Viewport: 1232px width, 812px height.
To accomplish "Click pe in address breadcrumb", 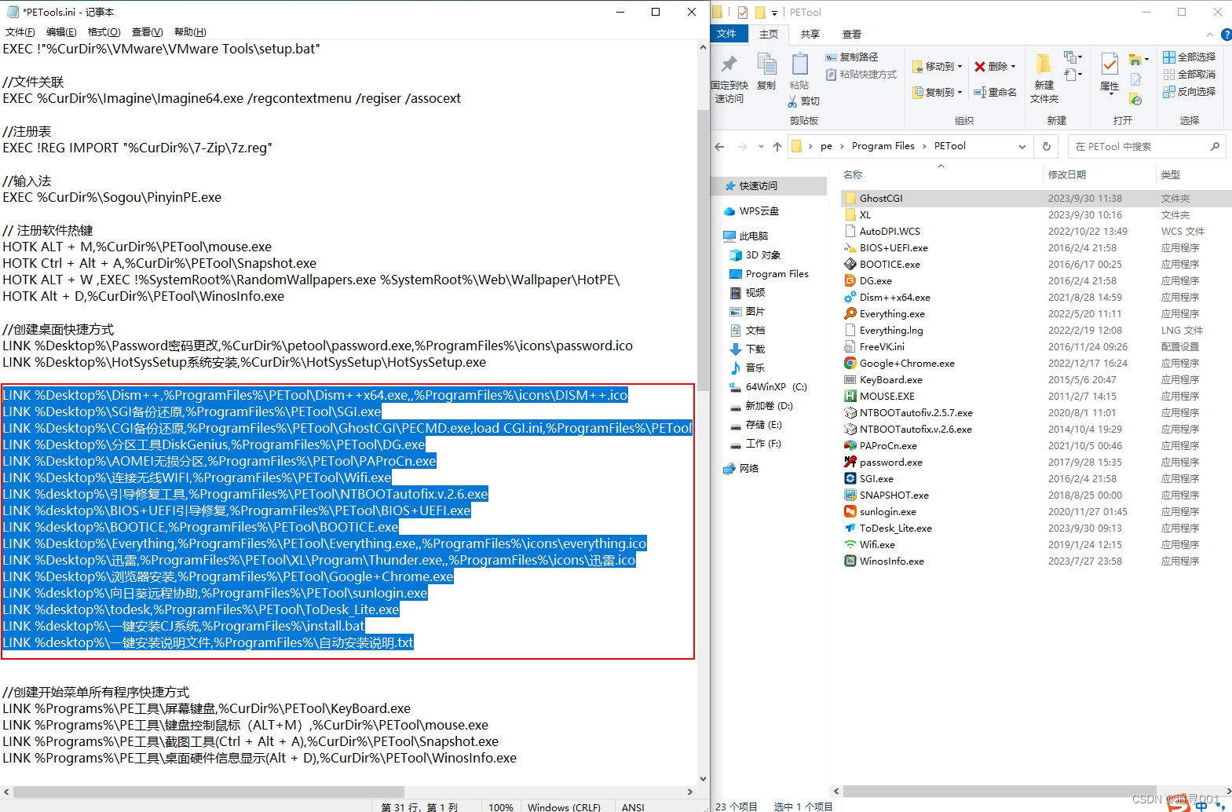I will point(826,146).
